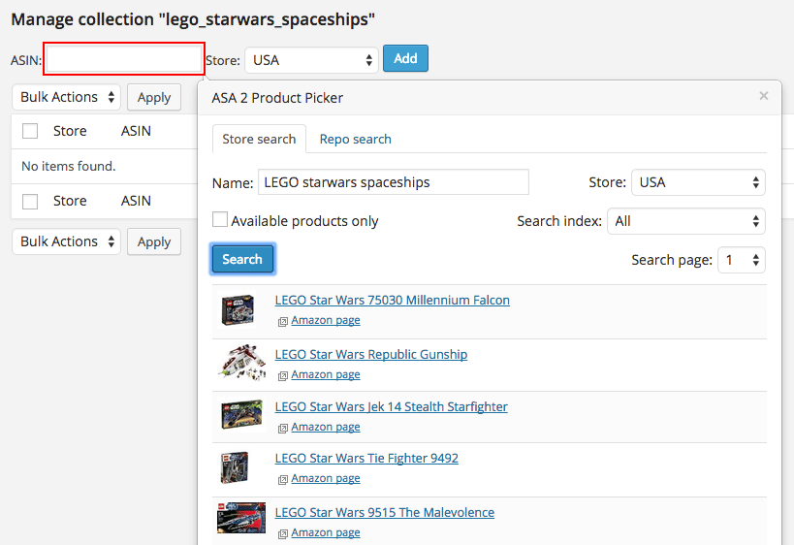Click the Millennium Falcon product thumbnail

click(x=238, y=310)
